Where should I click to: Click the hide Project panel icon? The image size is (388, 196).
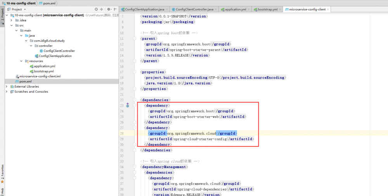pos(116,9)
